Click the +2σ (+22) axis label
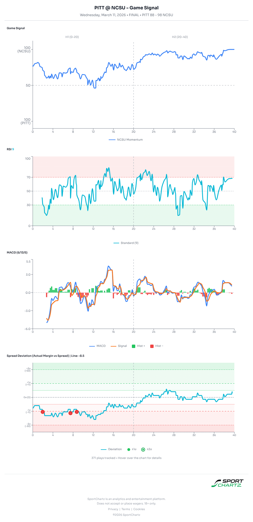Viewport: 253px width, 522px height. coord(28,370)
